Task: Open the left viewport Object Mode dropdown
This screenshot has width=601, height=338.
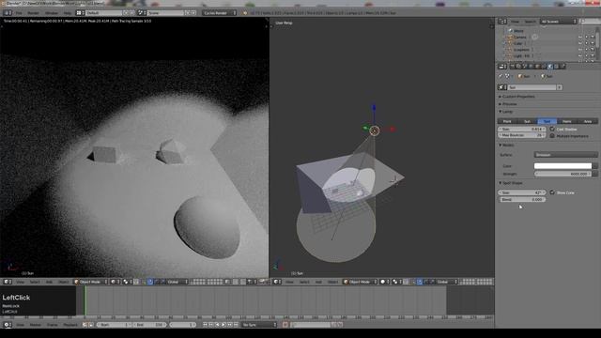Action: click(x=90, y=282)
